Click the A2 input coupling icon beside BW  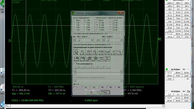[x=188, y=91]
